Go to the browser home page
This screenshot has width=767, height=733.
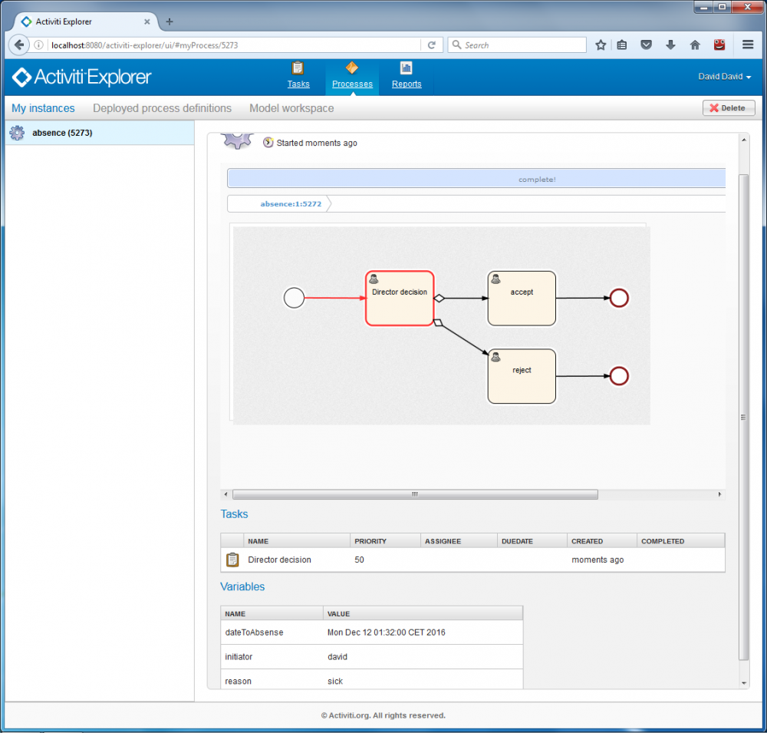coord(695,45)
